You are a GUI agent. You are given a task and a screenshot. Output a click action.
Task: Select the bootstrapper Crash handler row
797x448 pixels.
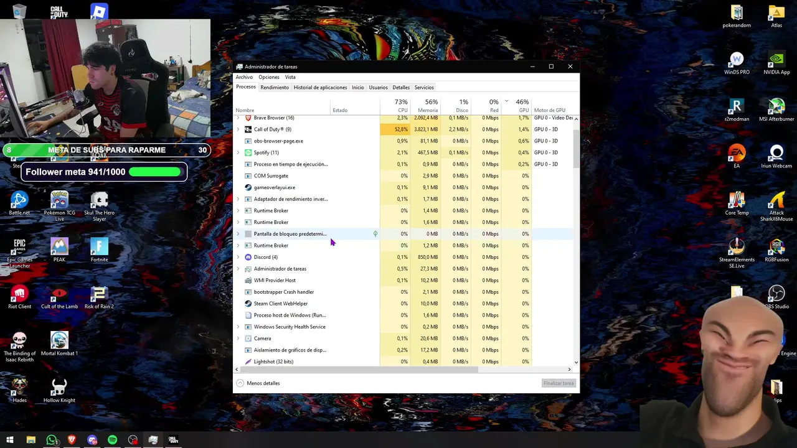[403, 292]
